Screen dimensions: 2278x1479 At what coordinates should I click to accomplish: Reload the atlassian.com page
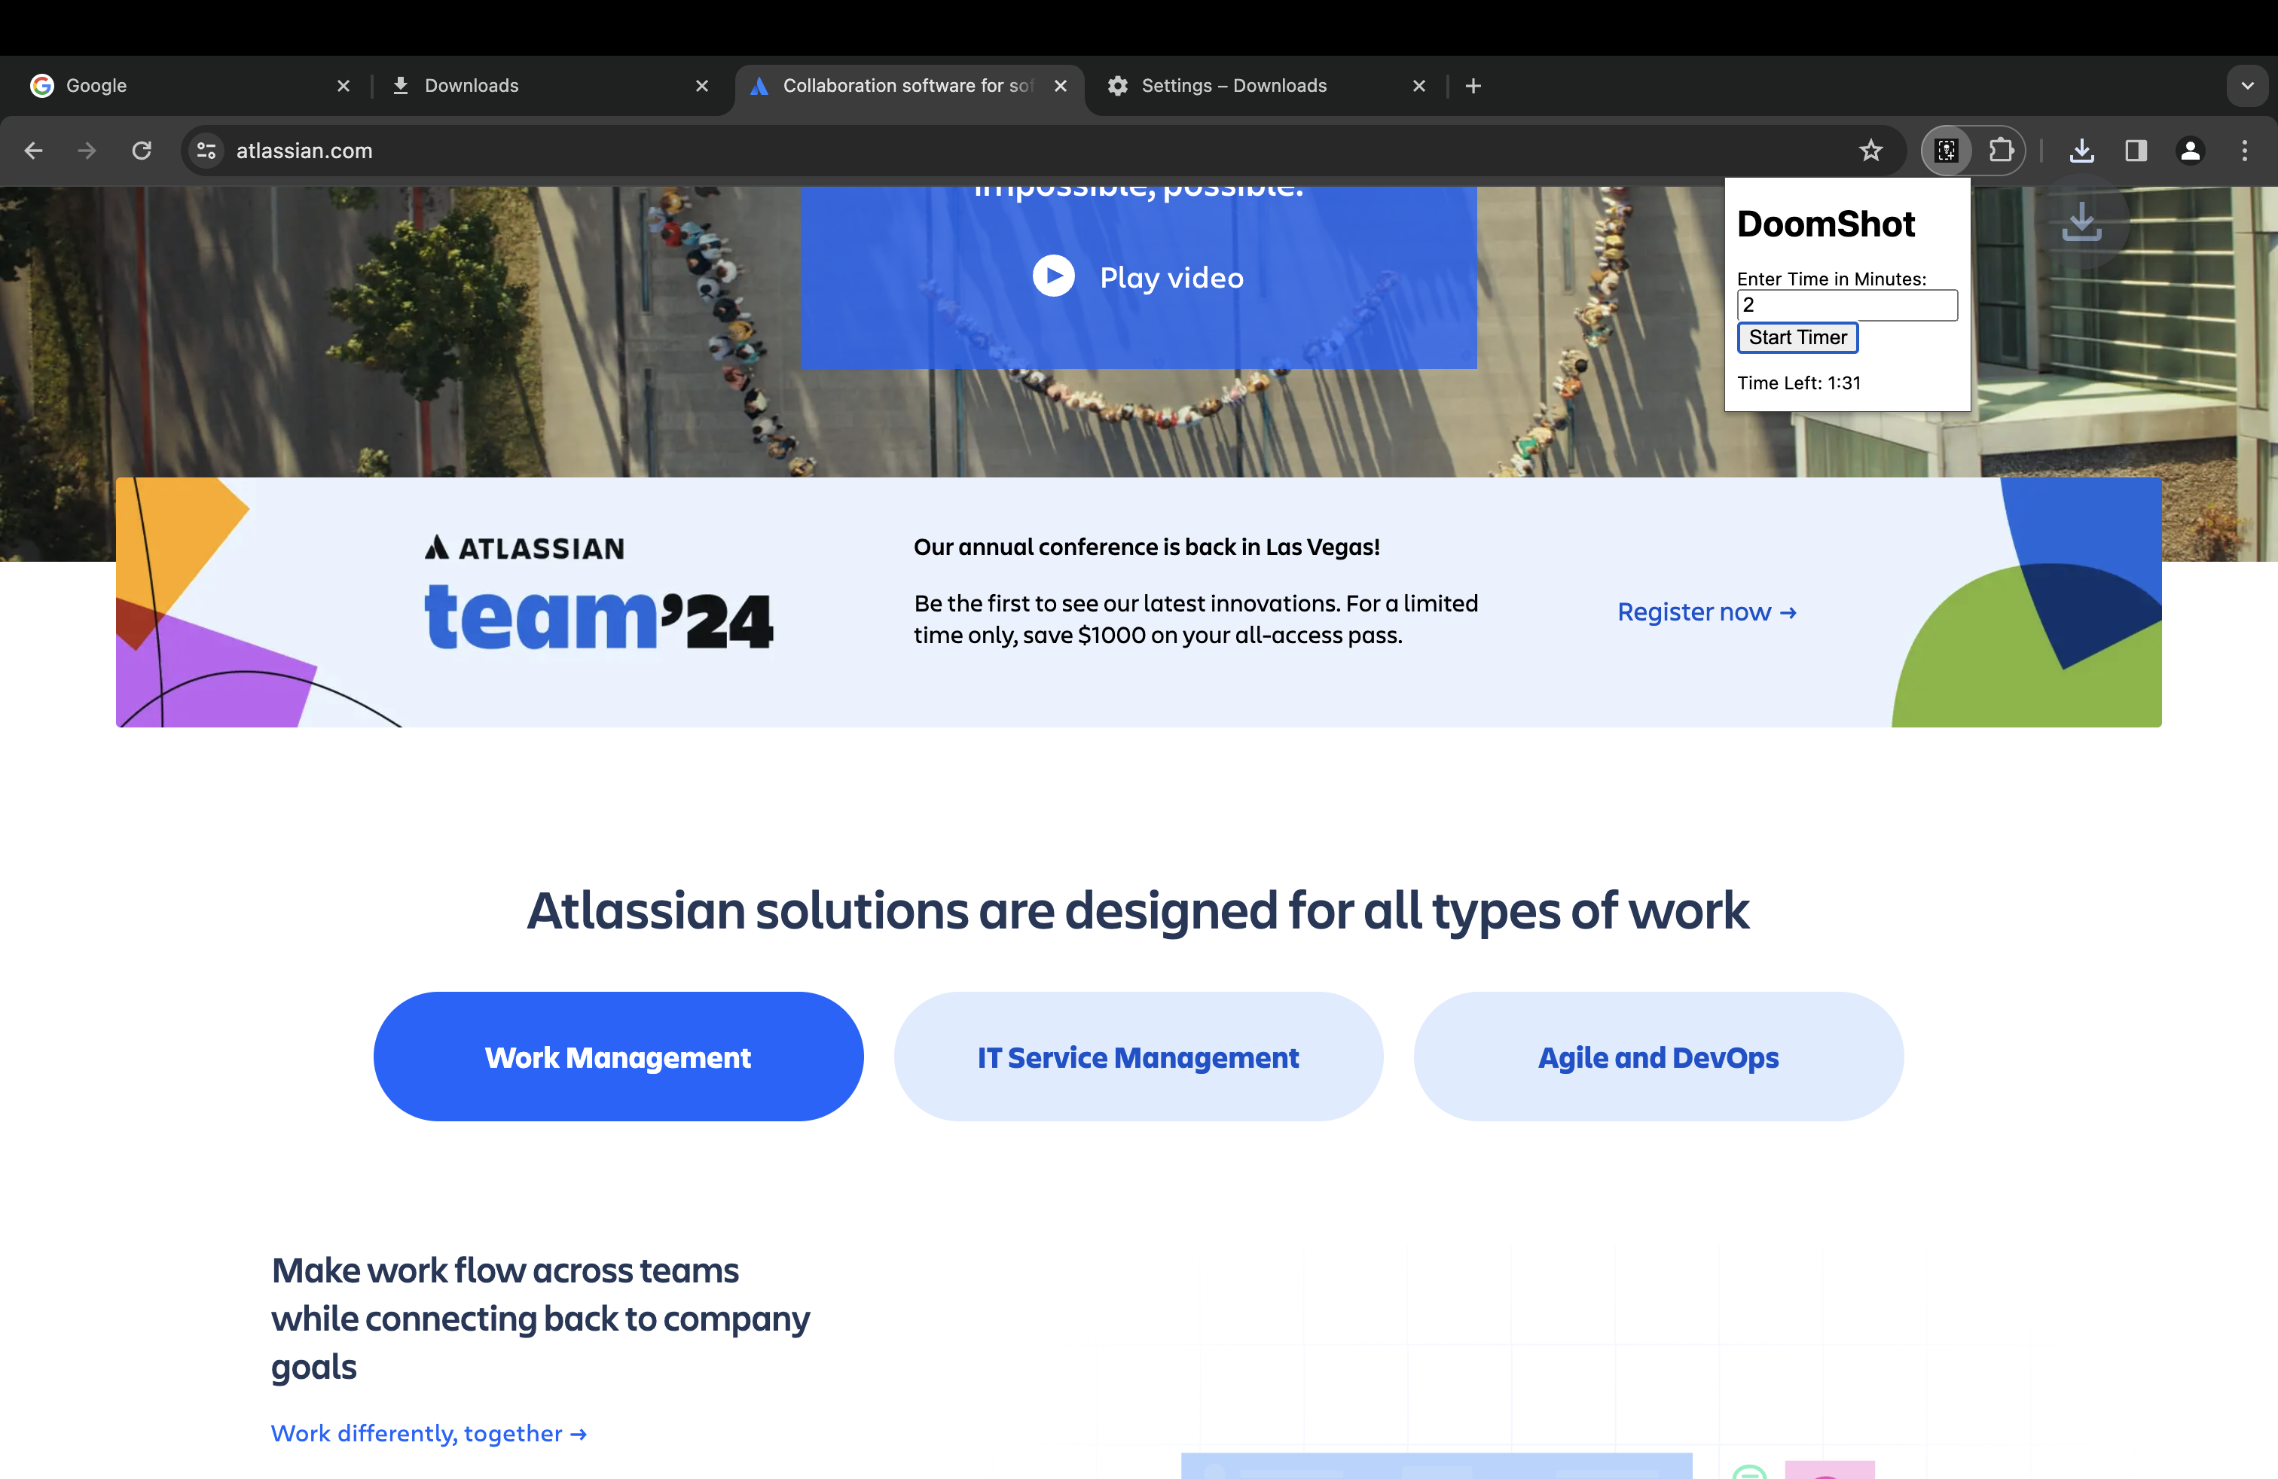click(142, 150)
